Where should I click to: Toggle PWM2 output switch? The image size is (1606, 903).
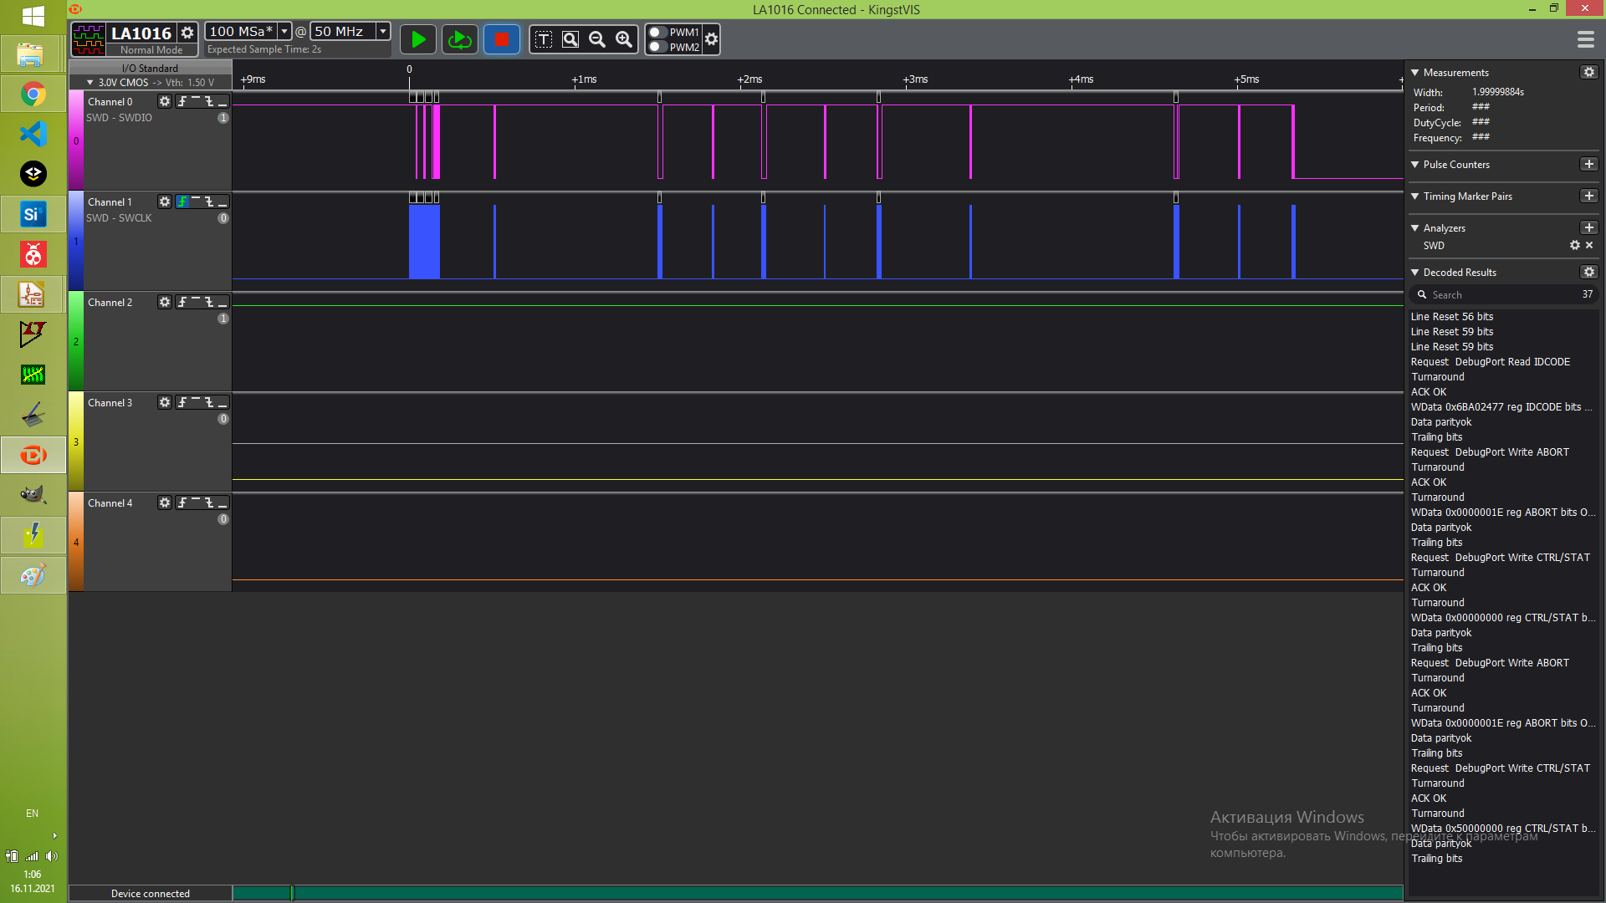coord(658,47)
